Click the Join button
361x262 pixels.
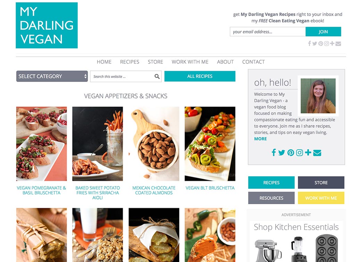[x=323, y=32]
